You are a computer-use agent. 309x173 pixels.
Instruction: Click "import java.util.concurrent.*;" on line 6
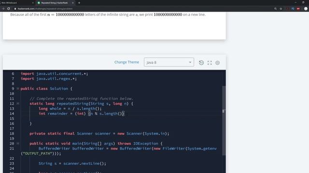point(54,74)
